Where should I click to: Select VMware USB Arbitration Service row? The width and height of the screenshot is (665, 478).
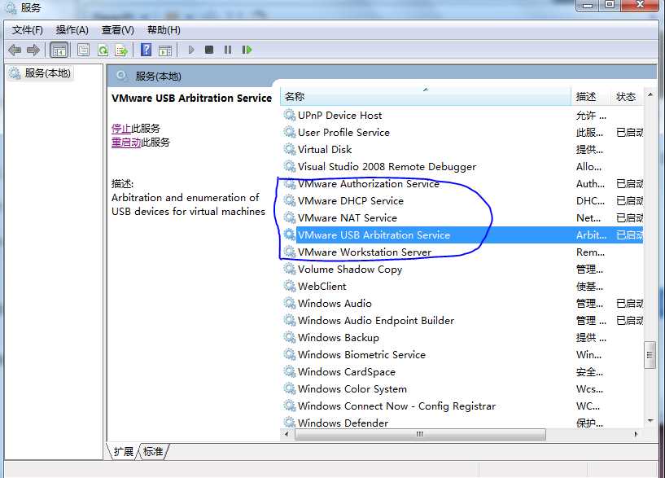[x=462, y=235]
